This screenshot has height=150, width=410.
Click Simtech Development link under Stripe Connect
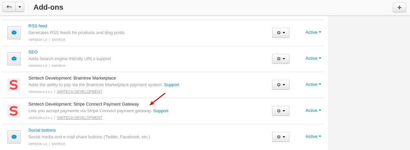(80, 118)
